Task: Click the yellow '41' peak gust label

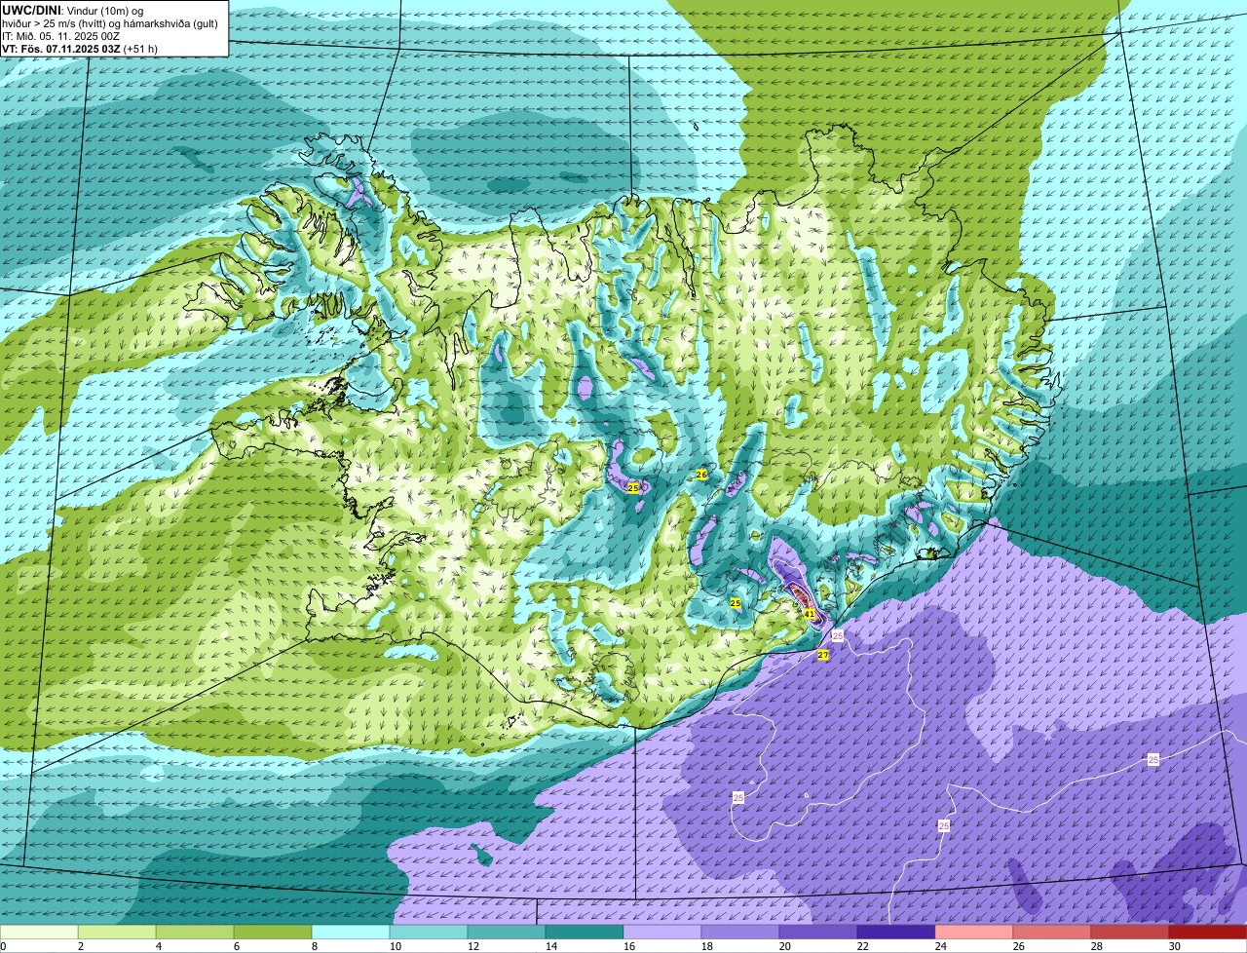Action: click(810, 614)
